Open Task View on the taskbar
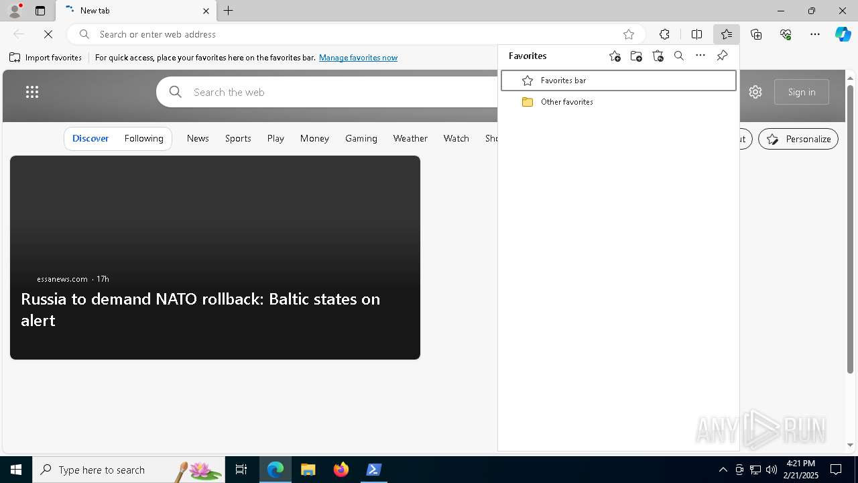 pyautogui.click(x=241, y=470)
